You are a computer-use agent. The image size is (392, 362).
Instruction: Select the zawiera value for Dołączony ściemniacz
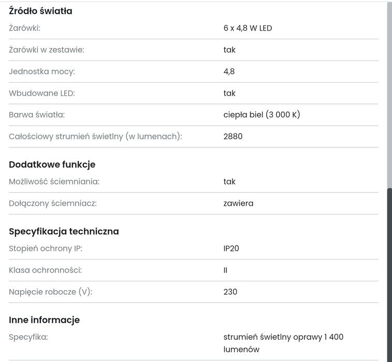tap(238, 203)
